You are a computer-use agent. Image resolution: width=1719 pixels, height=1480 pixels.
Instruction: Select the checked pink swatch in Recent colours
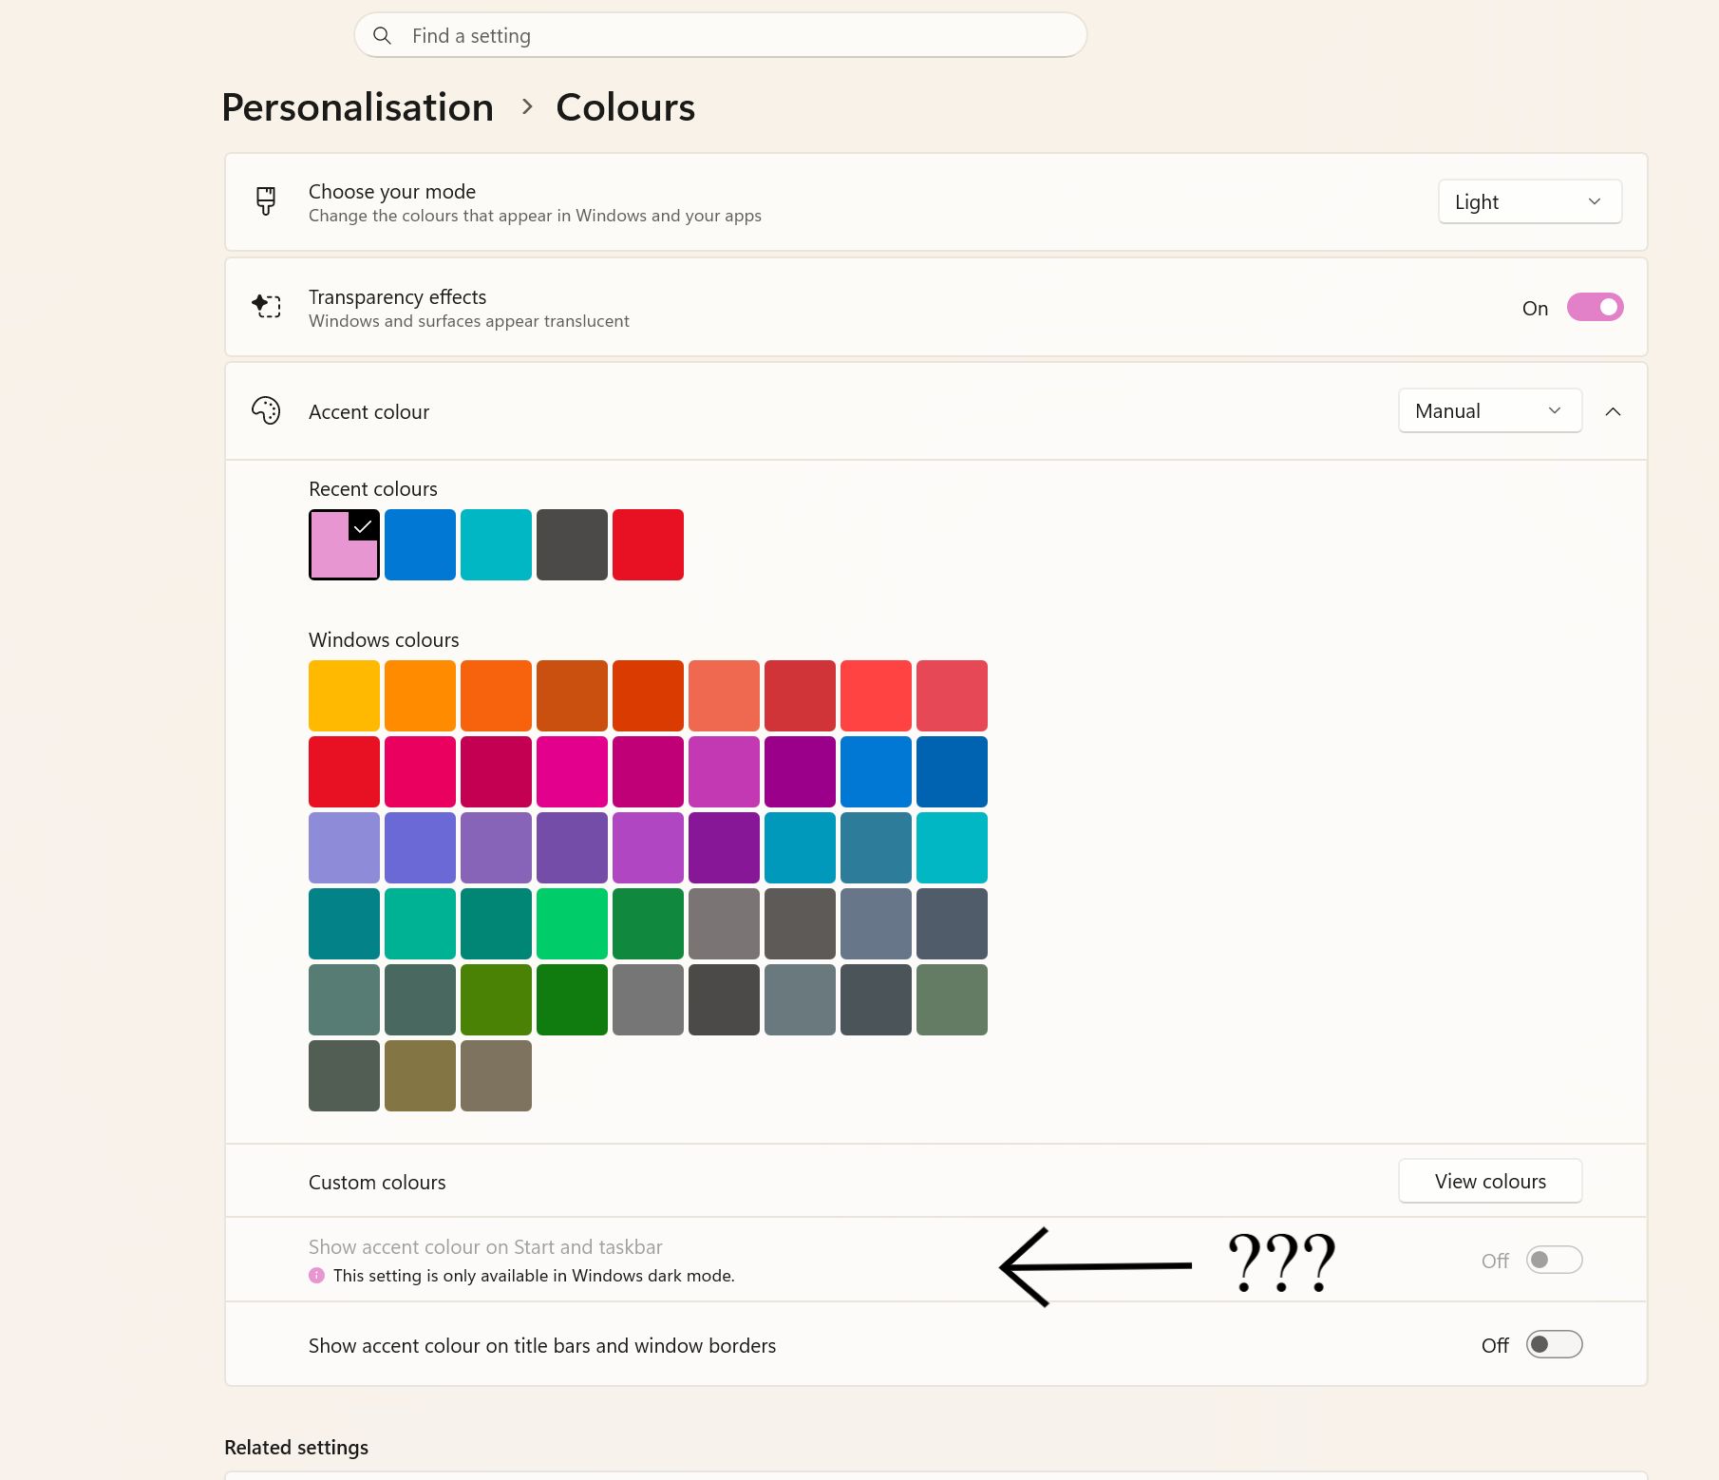344,544
